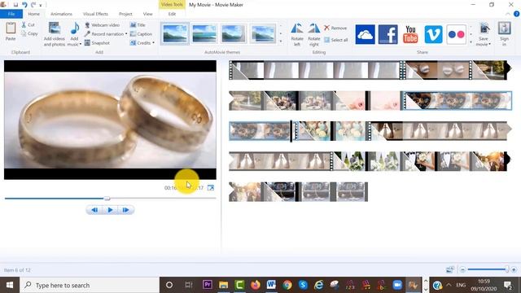Expand Record narration dropdown arrow
The image size is (521, 293).
pos(126,34)
